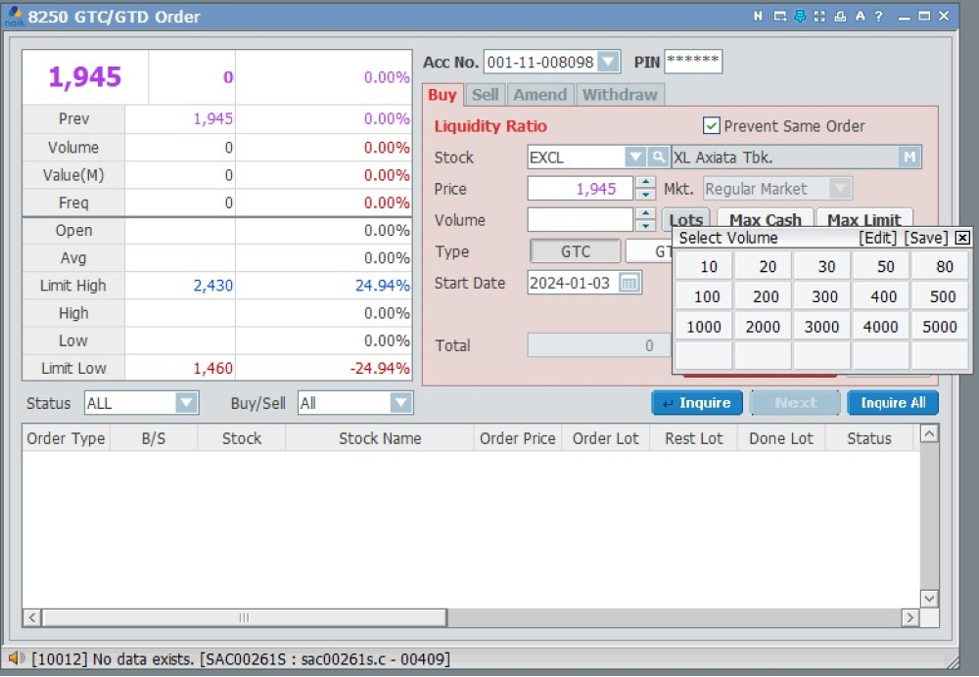The height and width of the screenshot is (677, 979).
Task: Expand the Status filter dropdown
Action: (186, 403)
